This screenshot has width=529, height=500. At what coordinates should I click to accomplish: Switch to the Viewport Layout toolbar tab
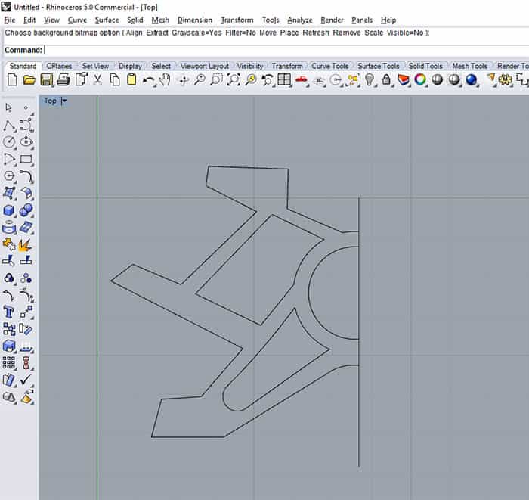click(205, 66)
